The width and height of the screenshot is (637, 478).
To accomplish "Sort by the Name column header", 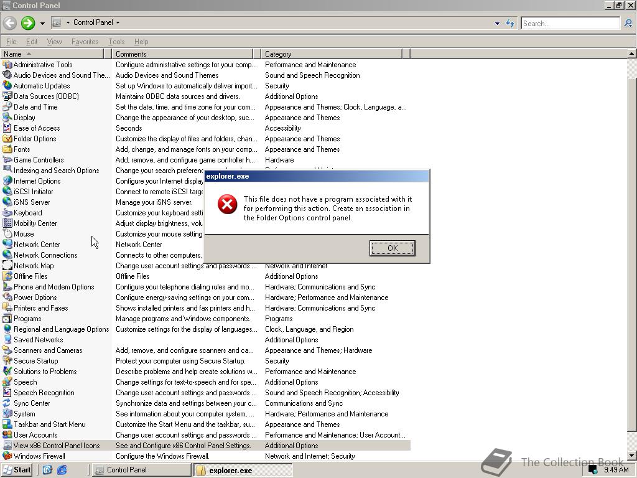I will click(x=52, y=54).
